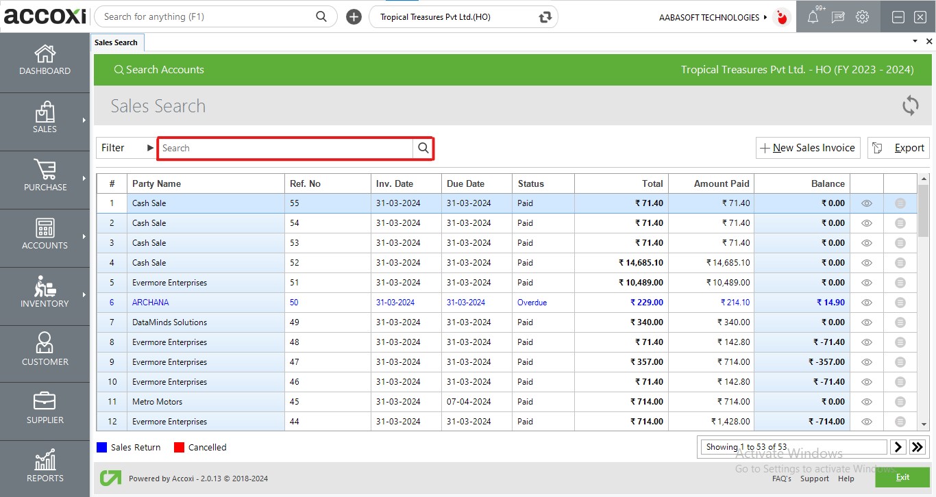Expand the Sales sidebar submenu
This screenshot has height=497, width=936.
click(x=84, y=120)
